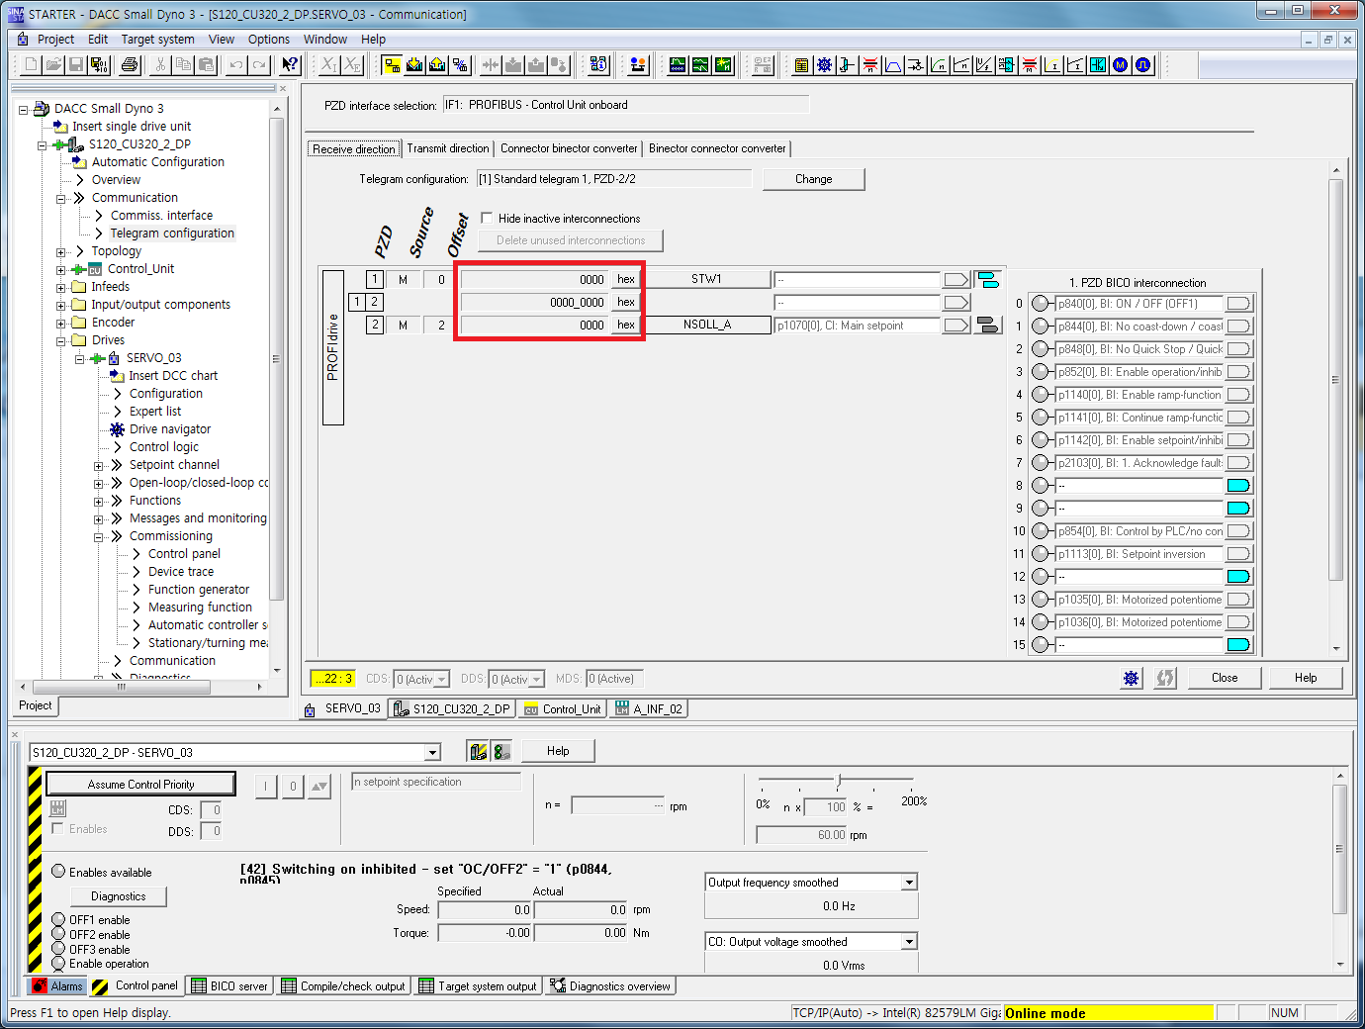Toggle hex display for the 0000_0000 row

[626, 302]
